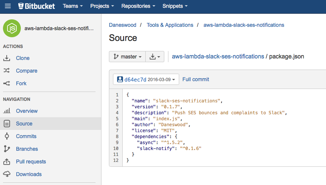This screenshot has height=185, width=326.
Task: Open the hamburger menu icon
Action: (x=8, y=6)
